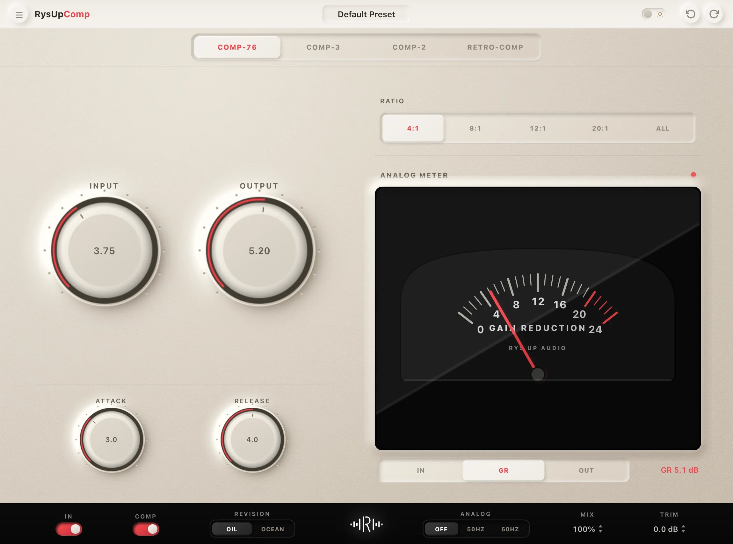
Task: Click the MIX 100% value field
Action: pyautogui.click(x=584, y=529)
